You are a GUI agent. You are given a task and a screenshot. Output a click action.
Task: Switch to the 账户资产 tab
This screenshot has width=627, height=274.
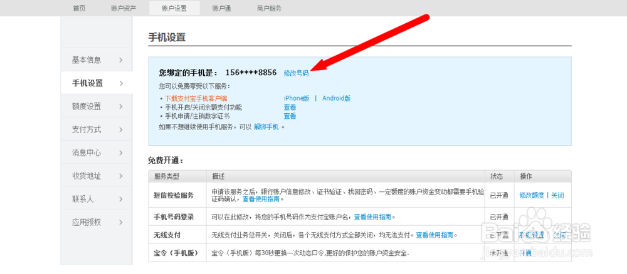pos(124,8)
